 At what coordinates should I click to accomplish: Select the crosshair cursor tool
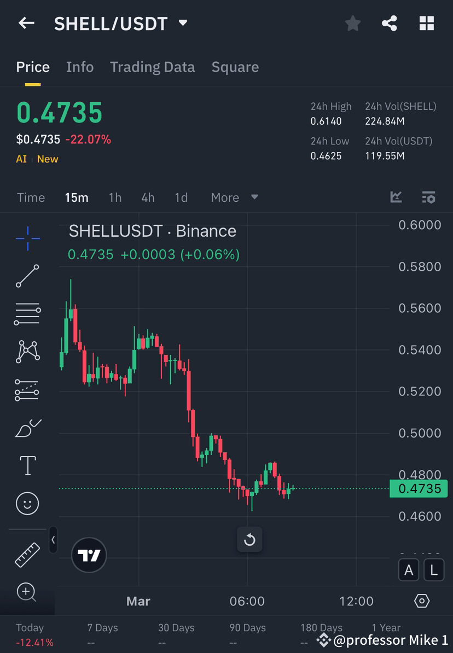pyautogui.click(x=27, y=238)
